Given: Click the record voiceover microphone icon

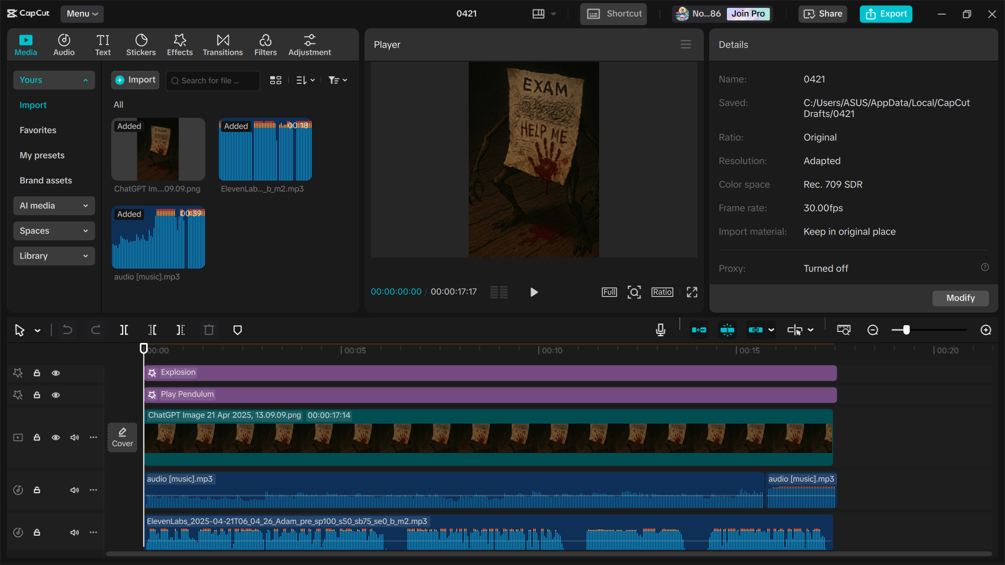Looking at the screenshot, I should click(x=660, y=330).
